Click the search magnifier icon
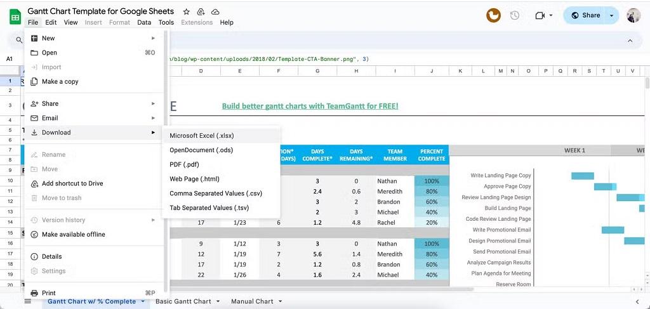Screen dimensions: 650x309 [19, 40]
